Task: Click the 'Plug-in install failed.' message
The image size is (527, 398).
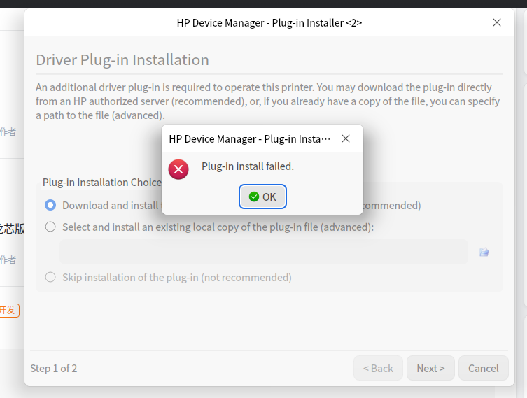Action: click(x=248, y=166)
